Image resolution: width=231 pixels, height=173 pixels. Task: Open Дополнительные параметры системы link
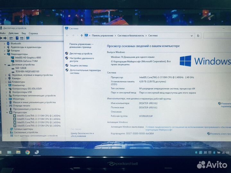tap(85, 71)
